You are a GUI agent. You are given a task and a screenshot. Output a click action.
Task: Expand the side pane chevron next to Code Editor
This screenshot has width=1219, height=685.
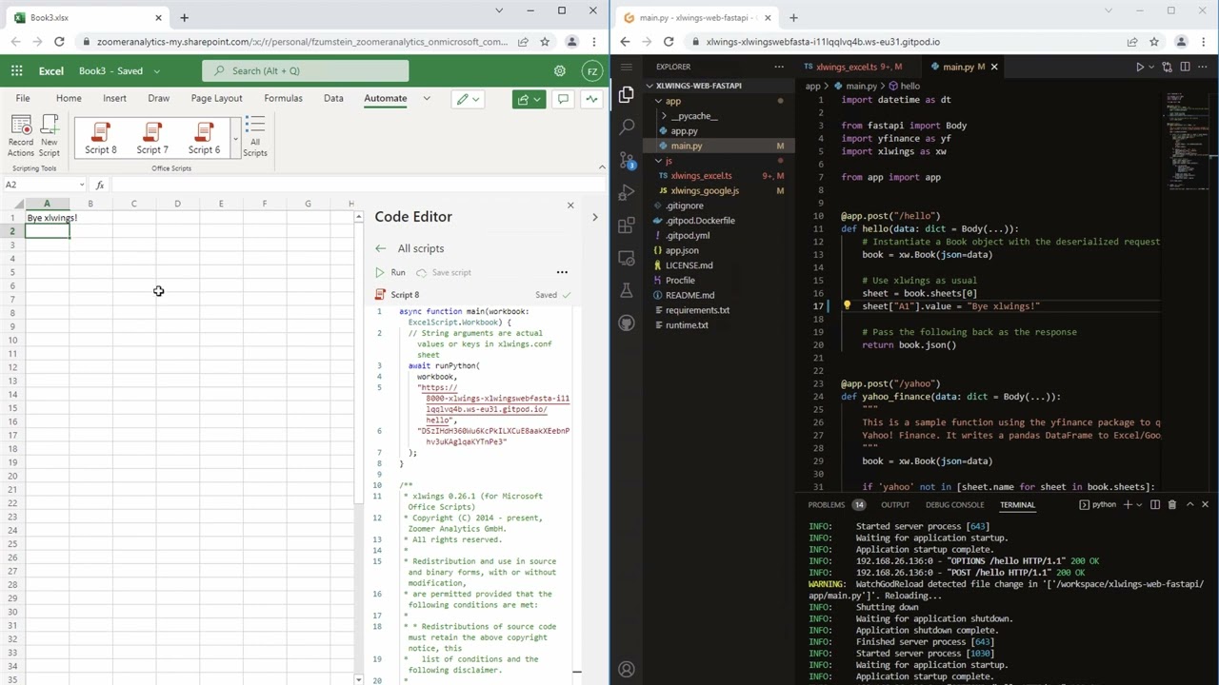coord(595,217)
